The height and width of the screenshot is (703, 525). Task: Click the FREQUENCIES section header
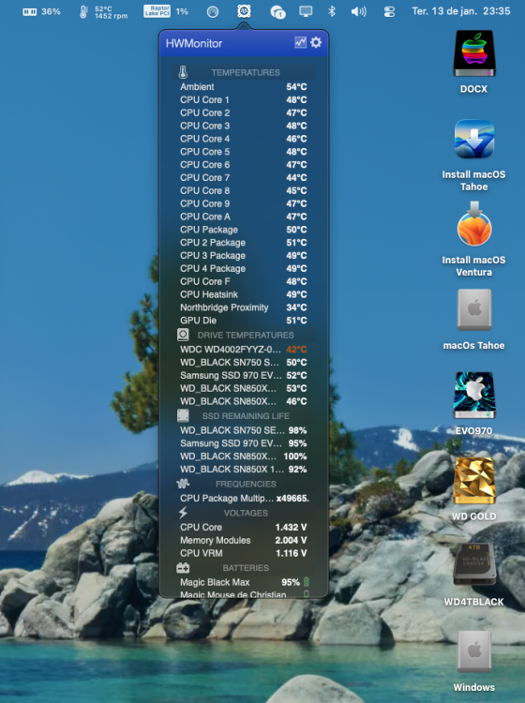[244, 484]
